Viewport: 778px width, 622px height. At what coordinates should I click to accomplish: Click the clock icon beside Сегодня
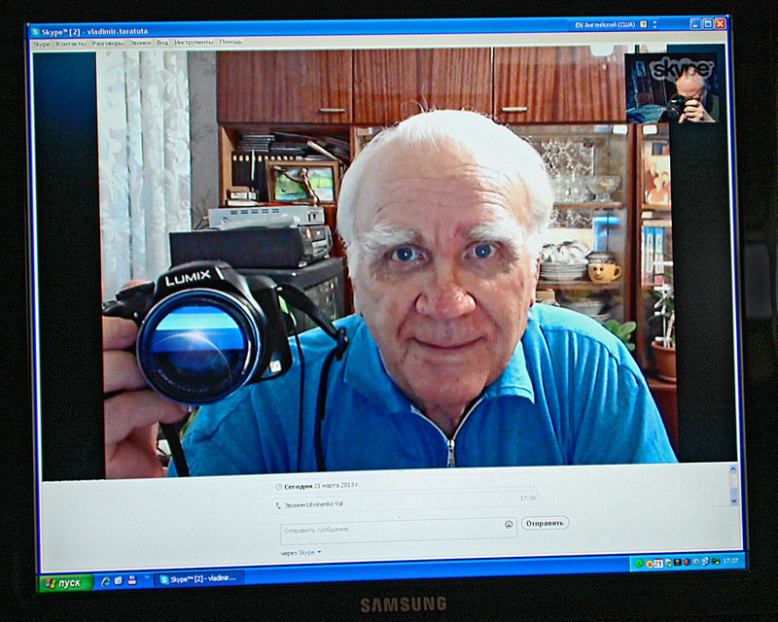(278, 487)
